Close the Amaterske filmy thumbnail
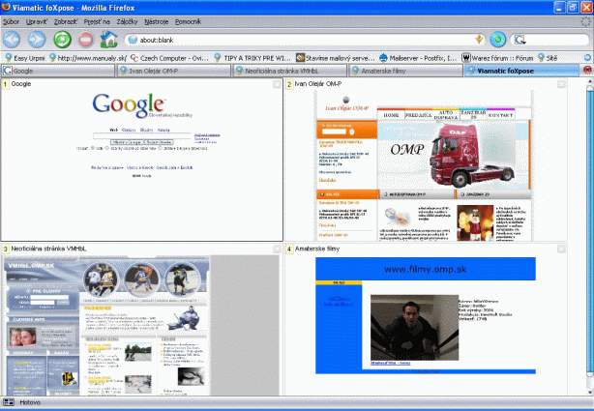 point(561,249)
